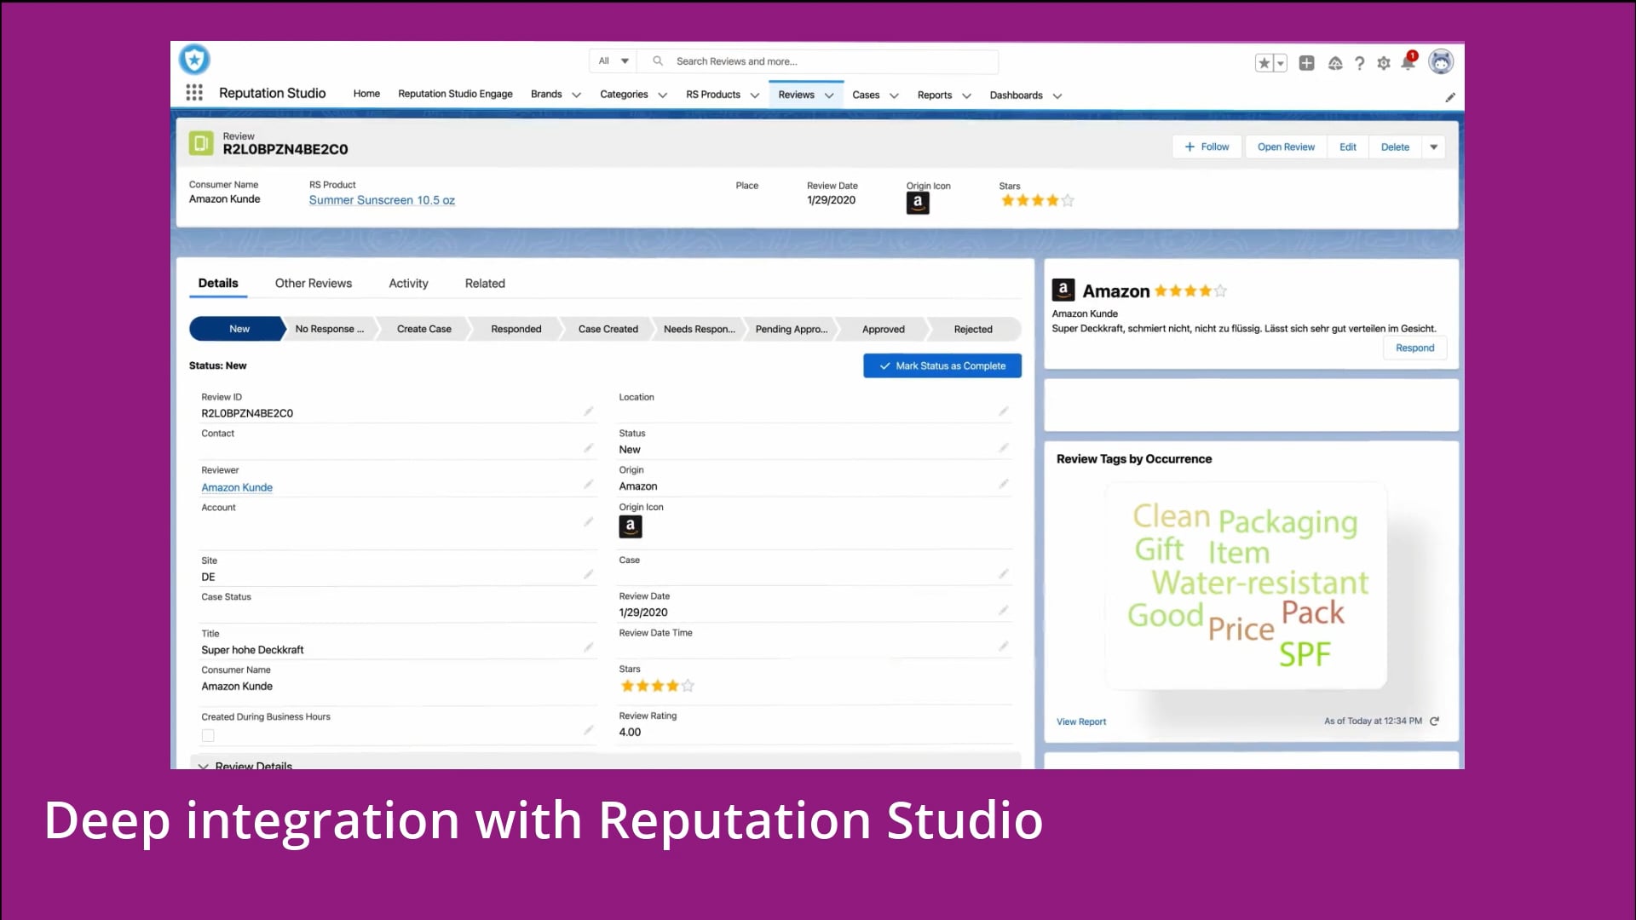Click the Open Review button

[1286, 147]
